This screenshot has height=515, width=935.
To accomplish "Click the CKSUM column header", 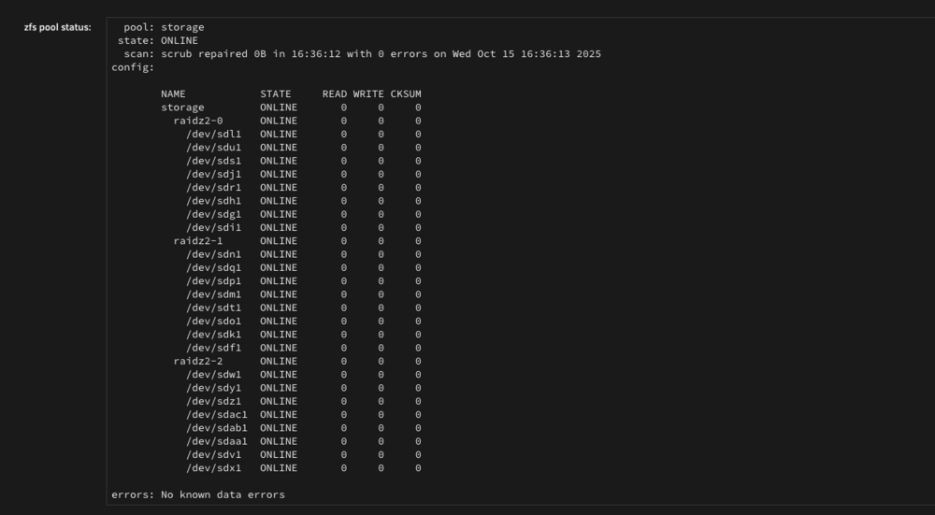I will pos(406,94).
